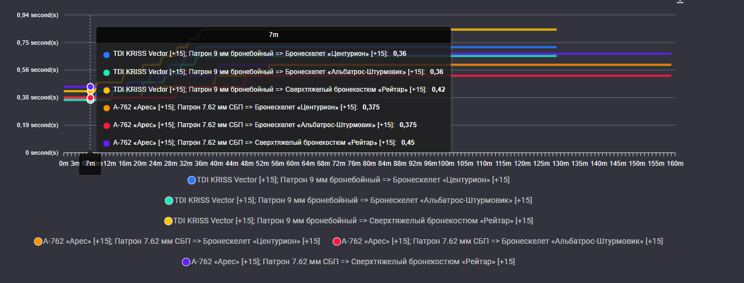Click x-axis label '105m'
The height and width of the screenshot is (283, 744).
coord(465,164)
